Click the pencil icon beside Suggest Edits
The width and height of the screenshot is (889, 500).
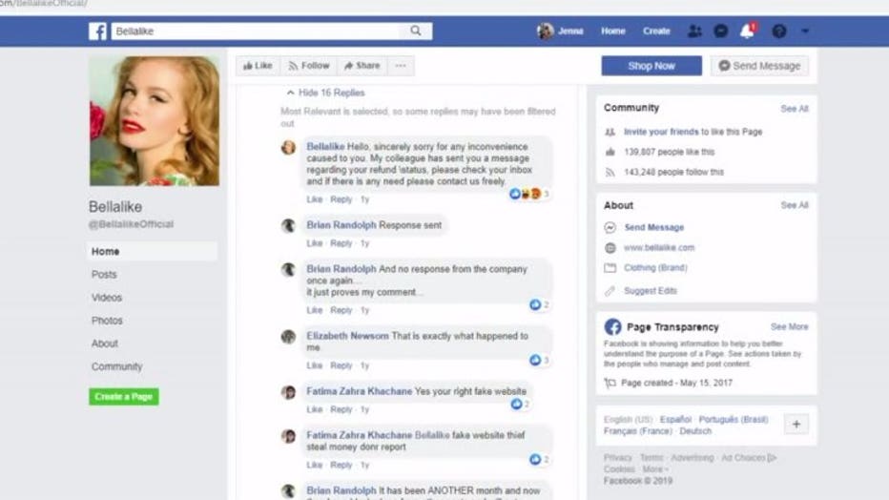coord(610,291)
